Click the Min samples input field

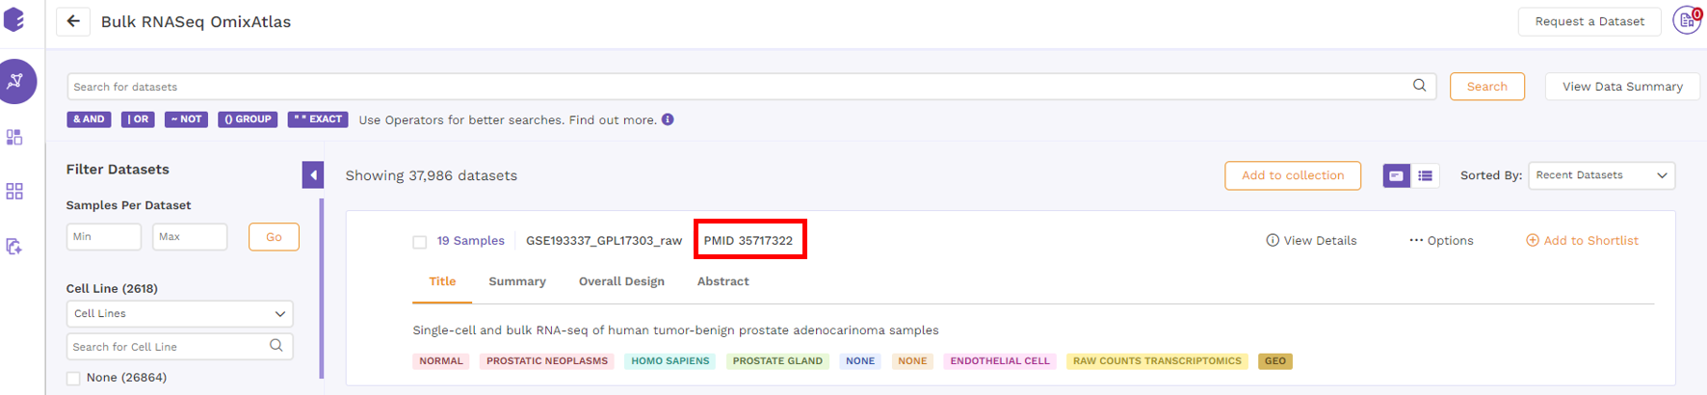tap(104, 237)
